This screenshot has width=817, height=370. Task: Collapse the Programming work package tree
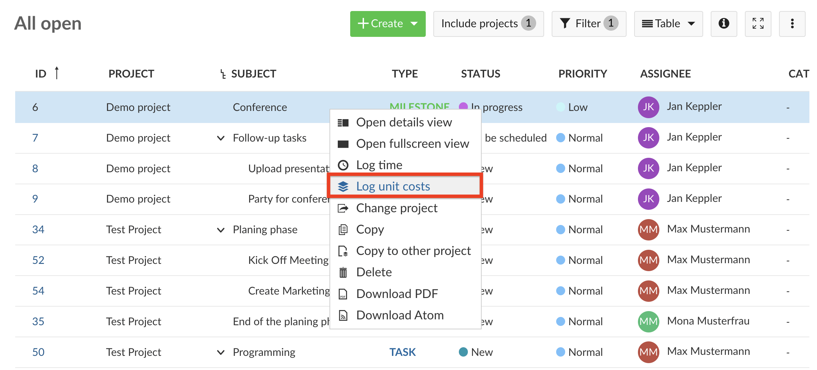221,352
